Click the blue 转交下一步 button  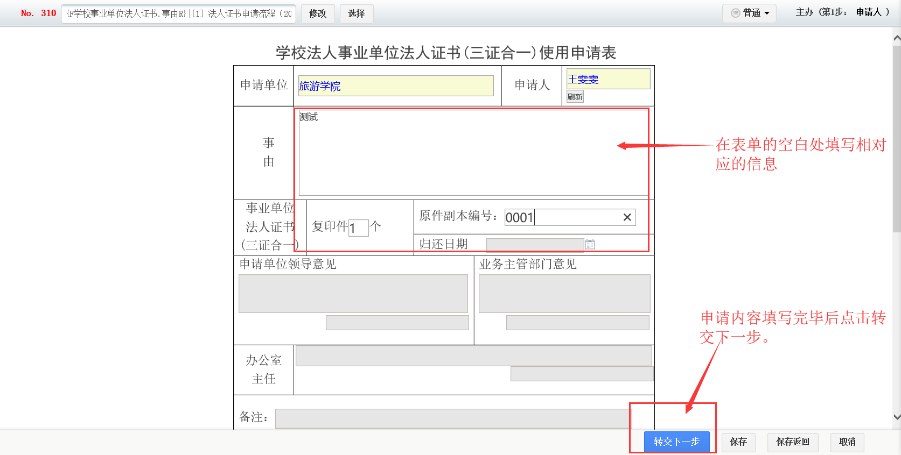pyautogui.click(x=676, y=442)
